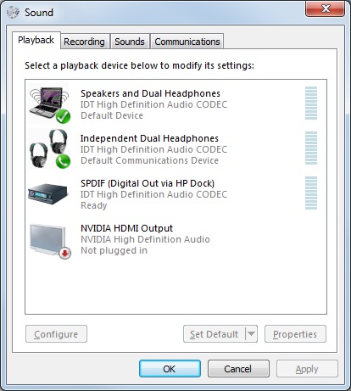Switch to the Recording tab
Screen dimensions: 351x391
[x=84, y=42]
